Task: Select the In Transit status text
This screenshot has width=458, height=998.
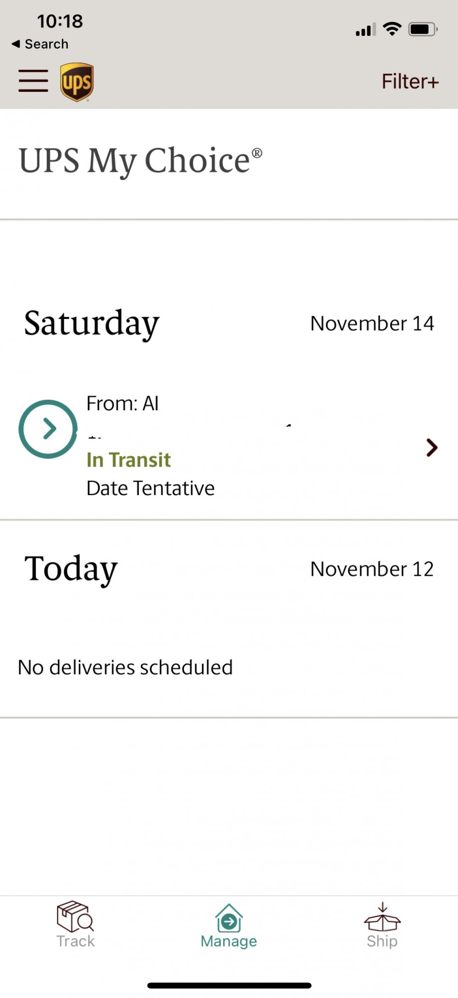Action: (x=129, y=460)
